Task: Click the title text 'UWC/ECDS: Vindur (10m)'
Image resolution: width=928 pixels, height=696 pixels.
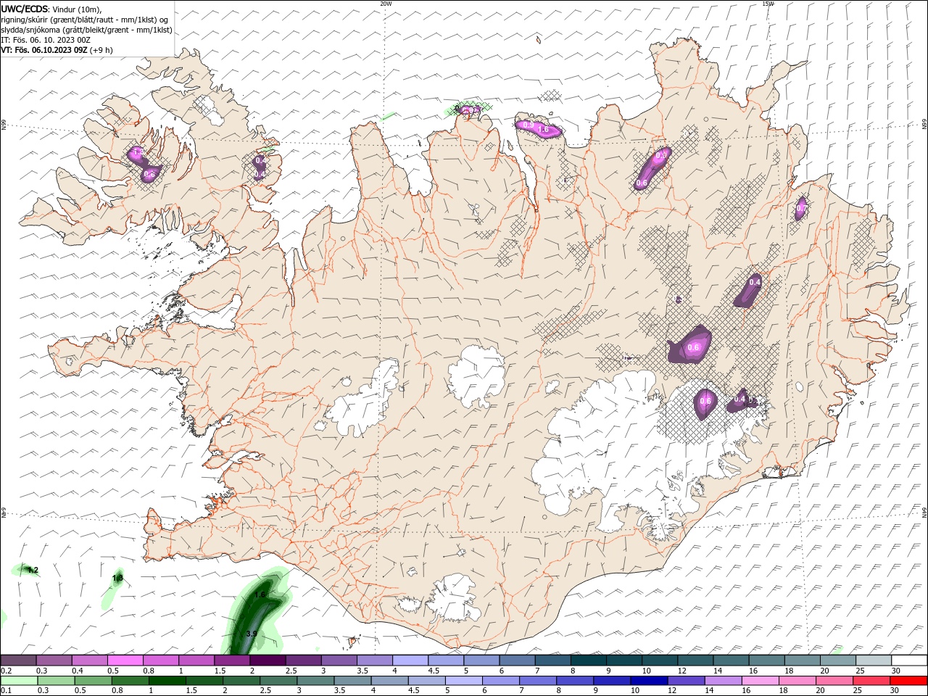Action: 51,9
